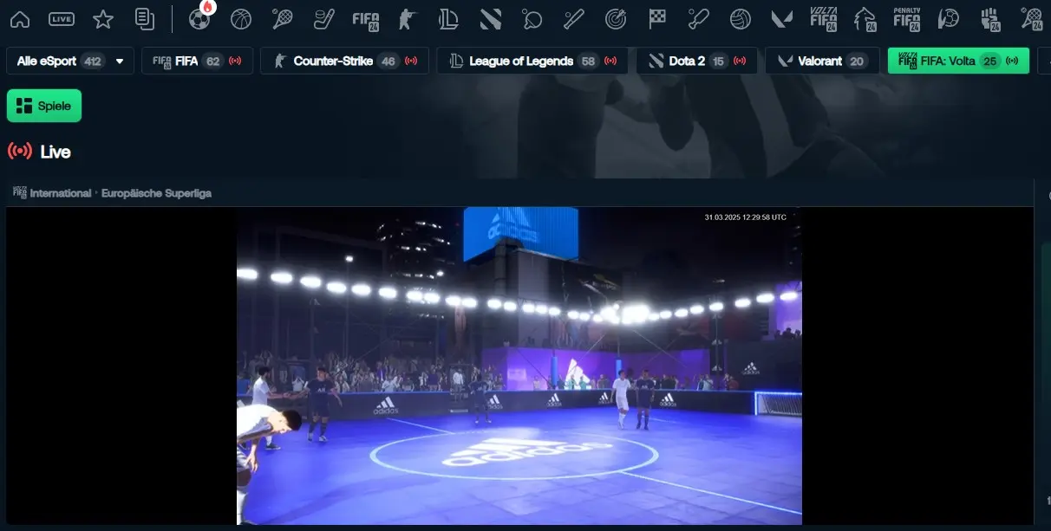
Task: Select the soccer ball sport icon
Action: [x=199, y=18]
